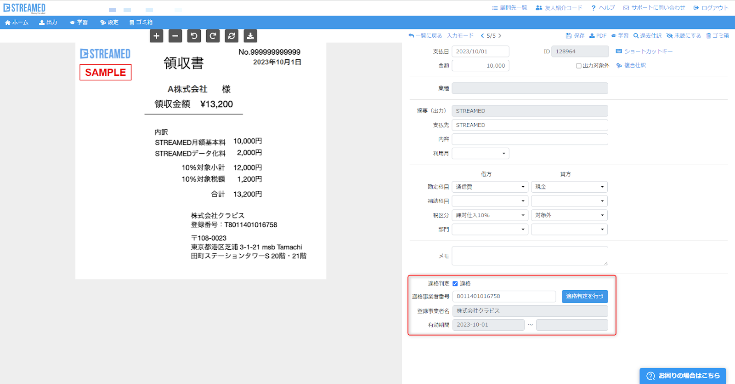Open 複合仕訳 link
This screenshot has height=384, width=735.
[x=631, y=66]
